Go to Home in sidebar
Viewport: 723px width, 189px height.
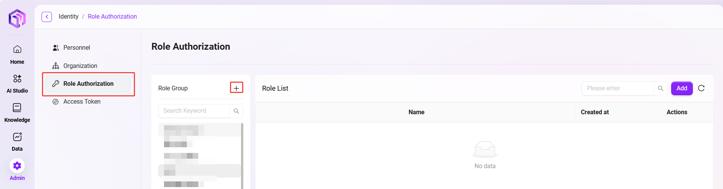pos(17,54)
